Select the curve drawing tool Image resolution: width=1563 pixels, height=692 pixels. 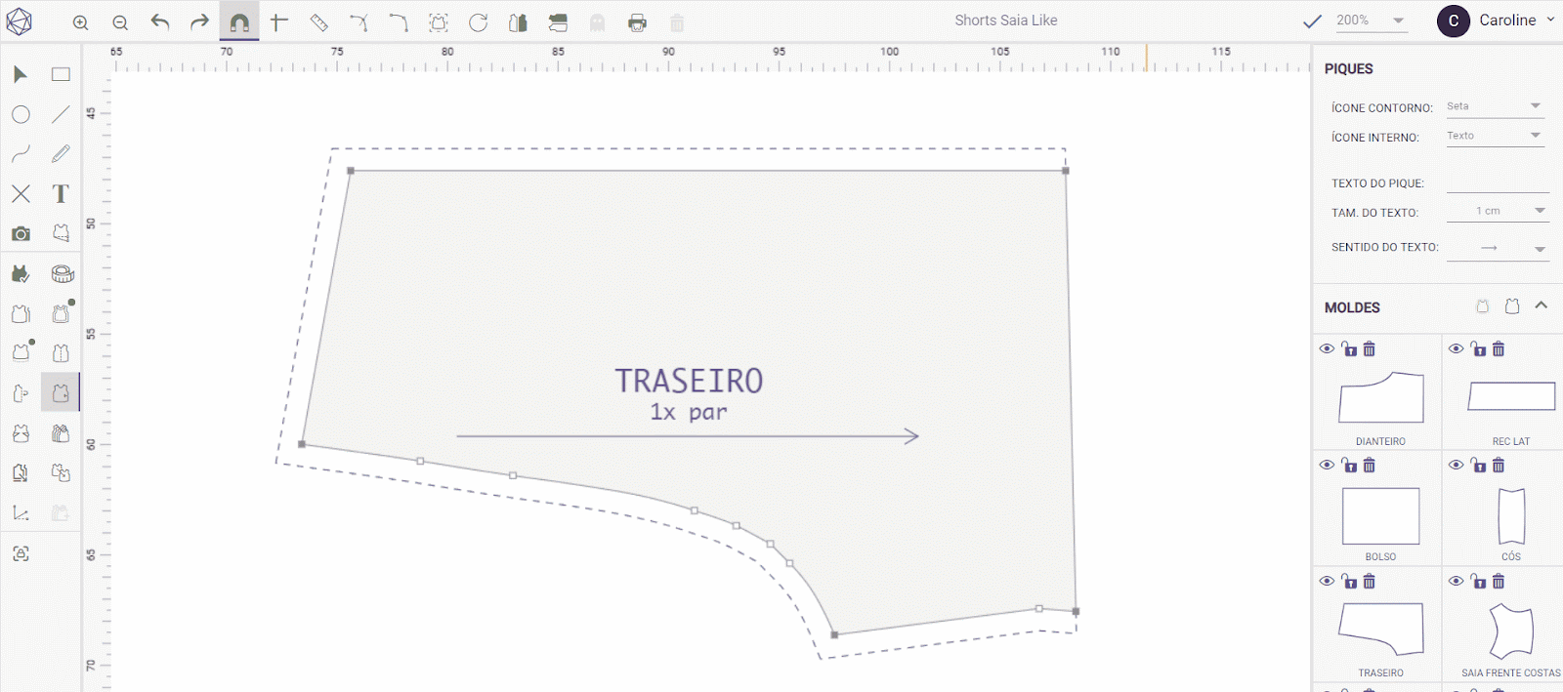coord(21,154)
